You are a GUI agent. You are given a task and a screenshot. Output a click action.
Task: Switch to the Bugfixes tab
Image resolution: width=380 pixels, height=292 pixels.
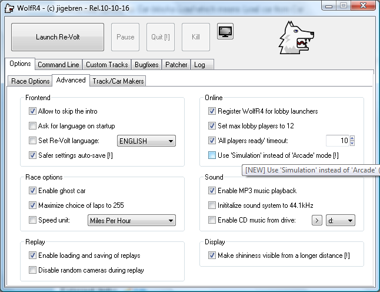(146, 65)
